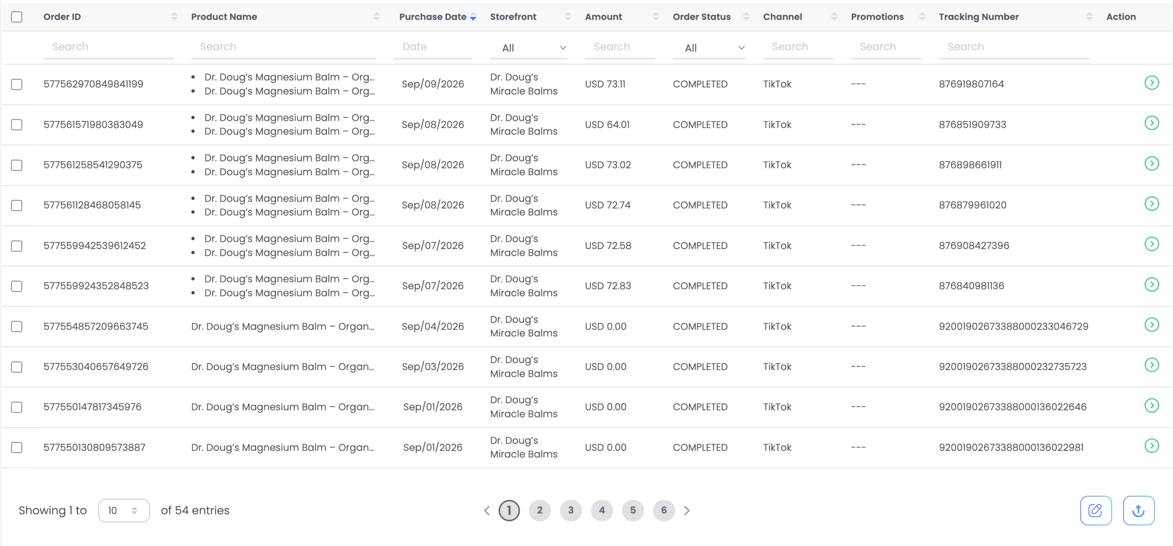This screenshot has width=1173, height=546.
Task: Sort by Channel column arrows
Action: 834,16
